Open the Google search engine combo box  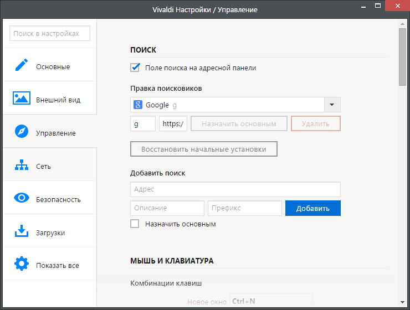[227, 105]
